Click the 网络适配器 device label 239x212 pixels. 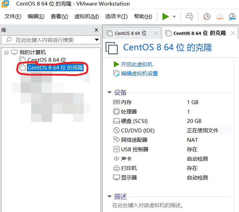pyautogui.click(x=134, y=140)
